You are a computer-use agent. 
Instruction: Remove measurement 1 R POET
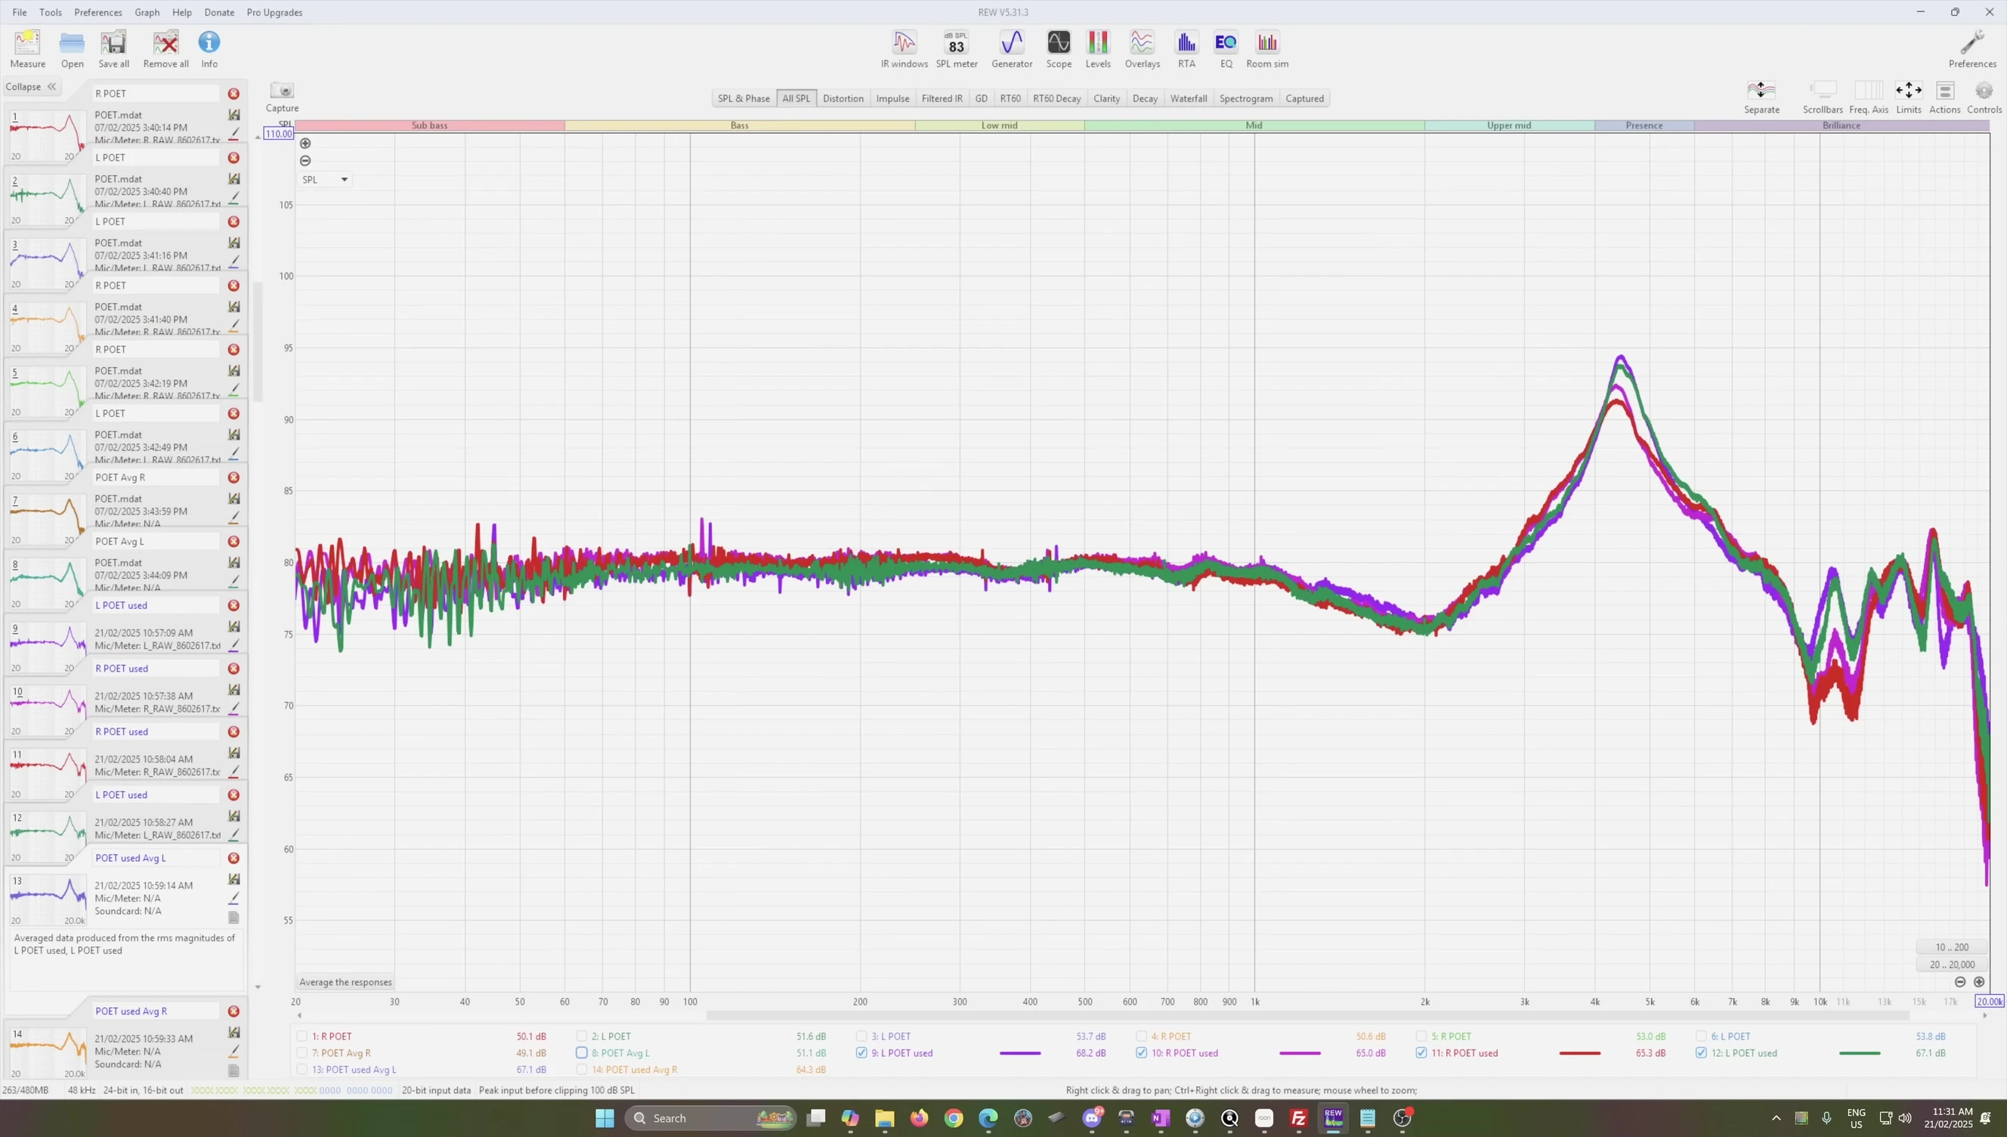[x=233, y=94]
